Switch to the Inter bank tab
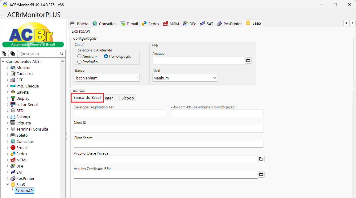Image resolution: width=356 pixels, height=198 pixels. click(109, 98)
